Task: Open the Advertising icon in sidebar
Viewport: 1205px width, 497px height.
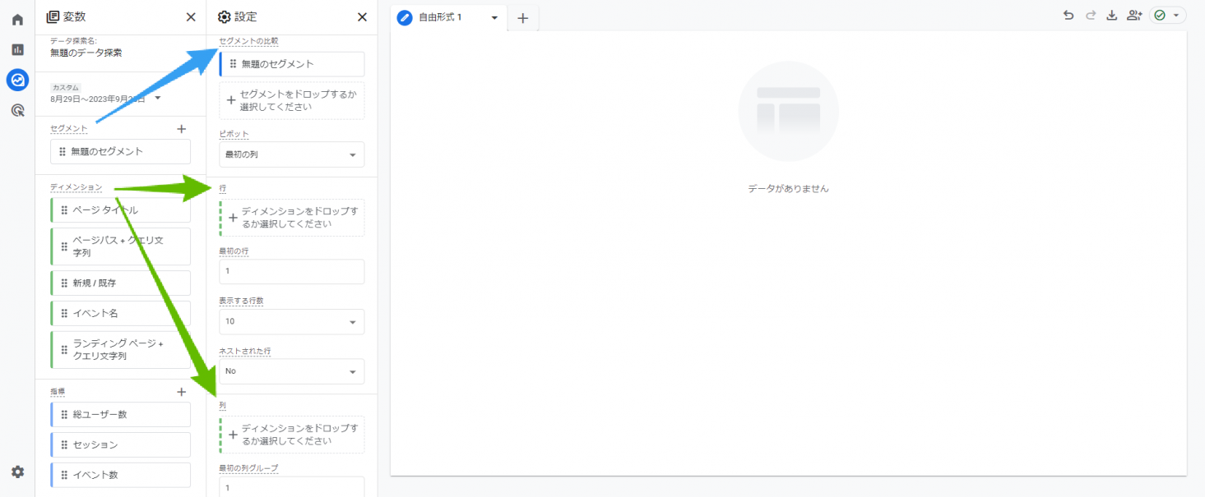Action: 17,110
